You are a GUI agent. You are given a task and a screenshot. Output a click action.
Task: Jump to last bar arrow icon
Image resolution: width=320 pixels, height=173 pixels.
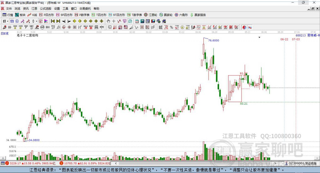click(58, 21)
